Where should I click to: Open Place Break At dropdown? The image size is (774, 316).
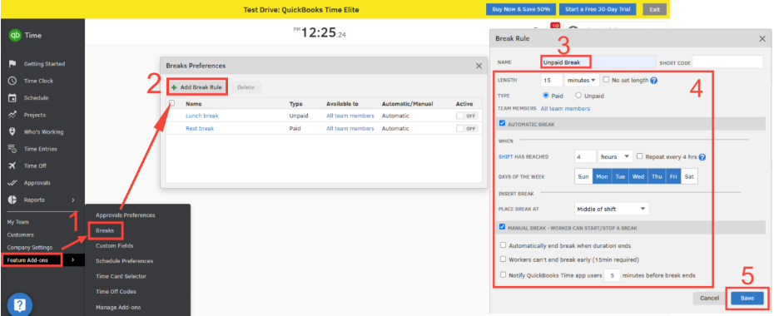612,209
